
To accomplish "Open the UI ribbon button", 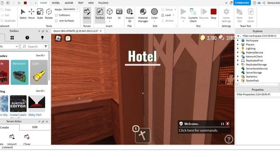I will tap(119, 14).
